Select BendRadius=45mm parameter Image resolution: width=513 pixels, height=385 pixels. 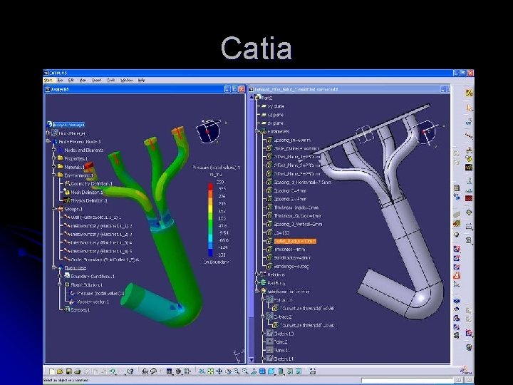[292, 257]
